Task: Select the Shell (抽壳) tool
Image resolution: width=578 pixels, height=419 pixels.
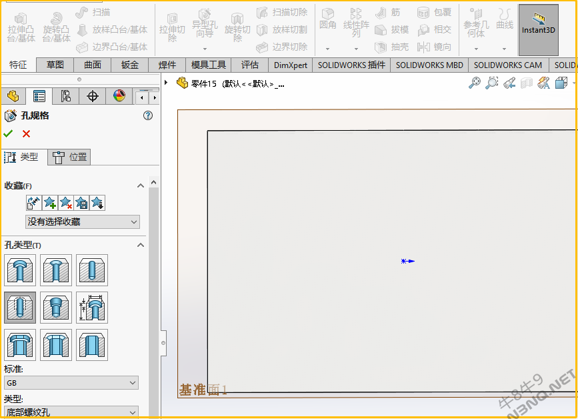Action: [392, 47]
